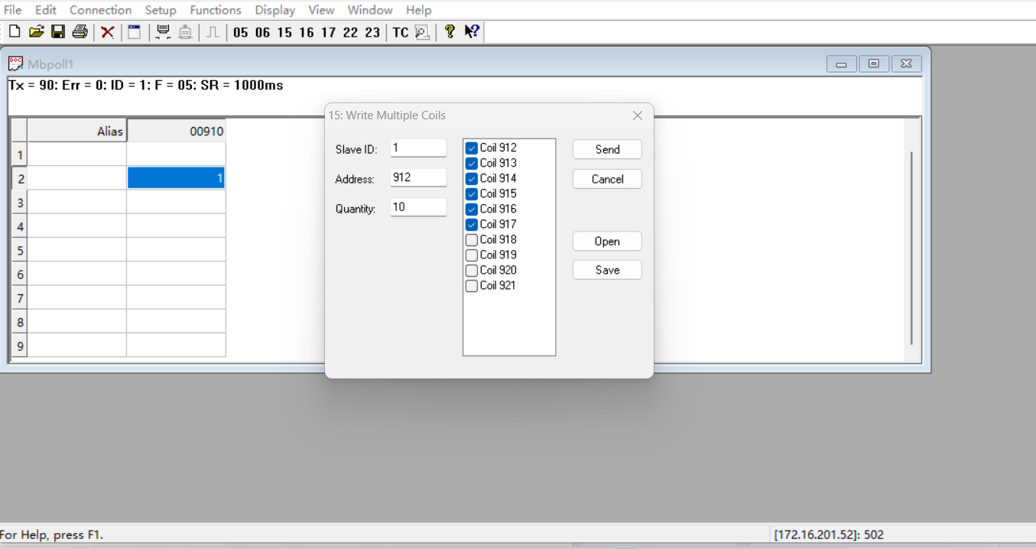
Task: Check the Coil 921 checkbox
Action: (x=472, y=286)
